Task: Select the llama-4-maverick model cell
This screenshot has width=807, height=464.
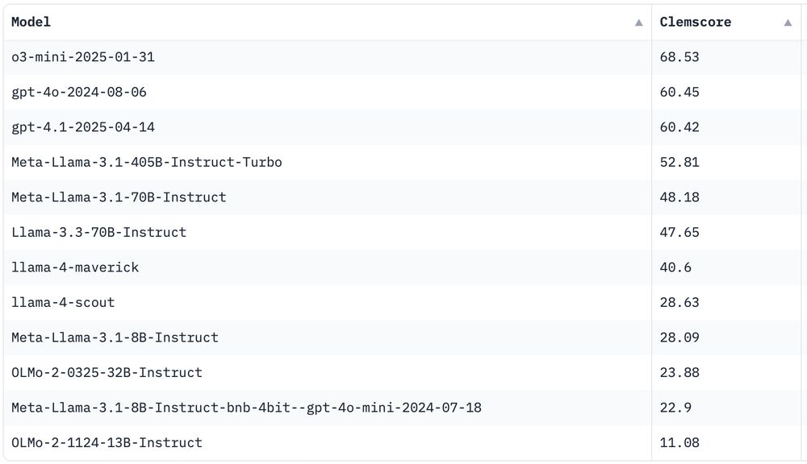Action: [x=328, y=267]
